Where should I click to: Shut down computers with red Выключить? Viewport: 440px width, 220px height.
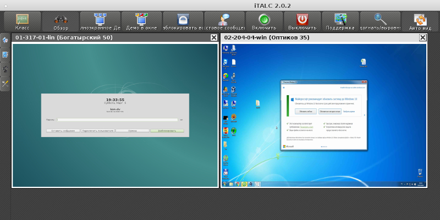tap(302, 21)
